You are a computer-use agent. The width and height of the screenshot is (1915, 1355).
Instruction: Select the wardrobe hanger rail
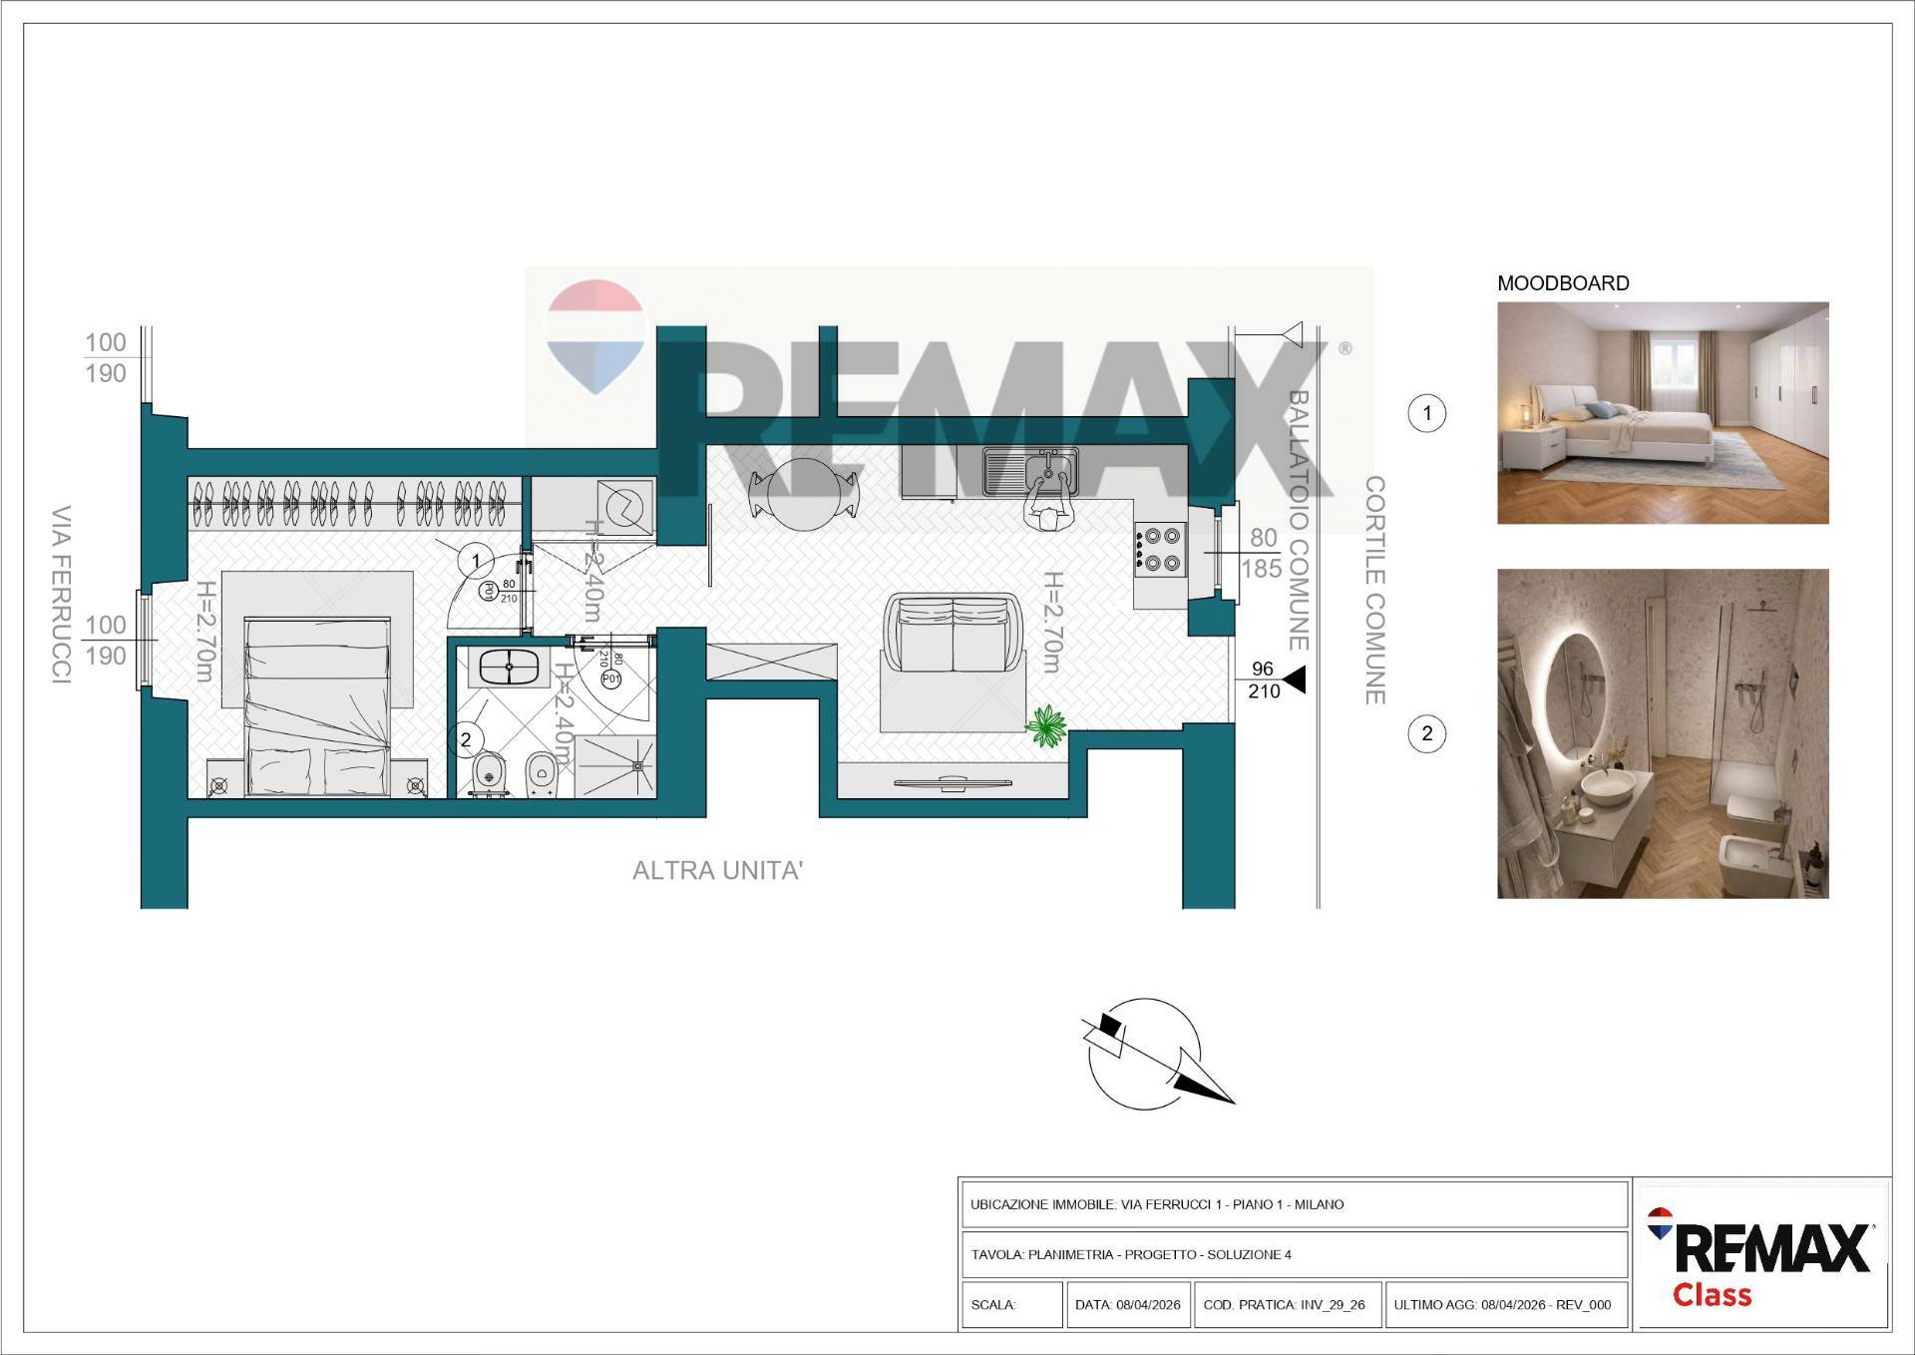click(x=355, y=503)
